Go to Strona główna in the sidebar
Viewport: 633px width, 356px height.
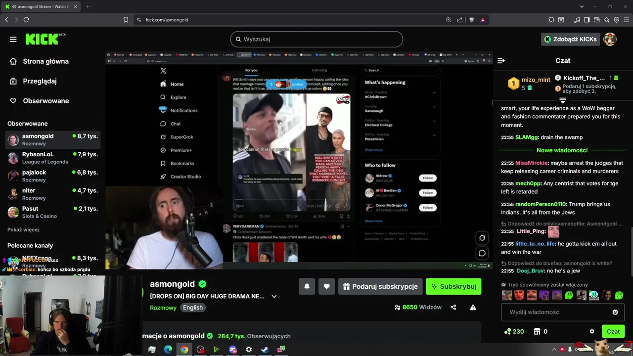[x=45, y=61]
